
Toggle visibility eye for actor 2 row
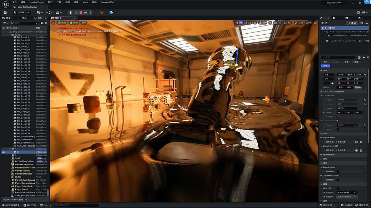[x=3, y=152]
